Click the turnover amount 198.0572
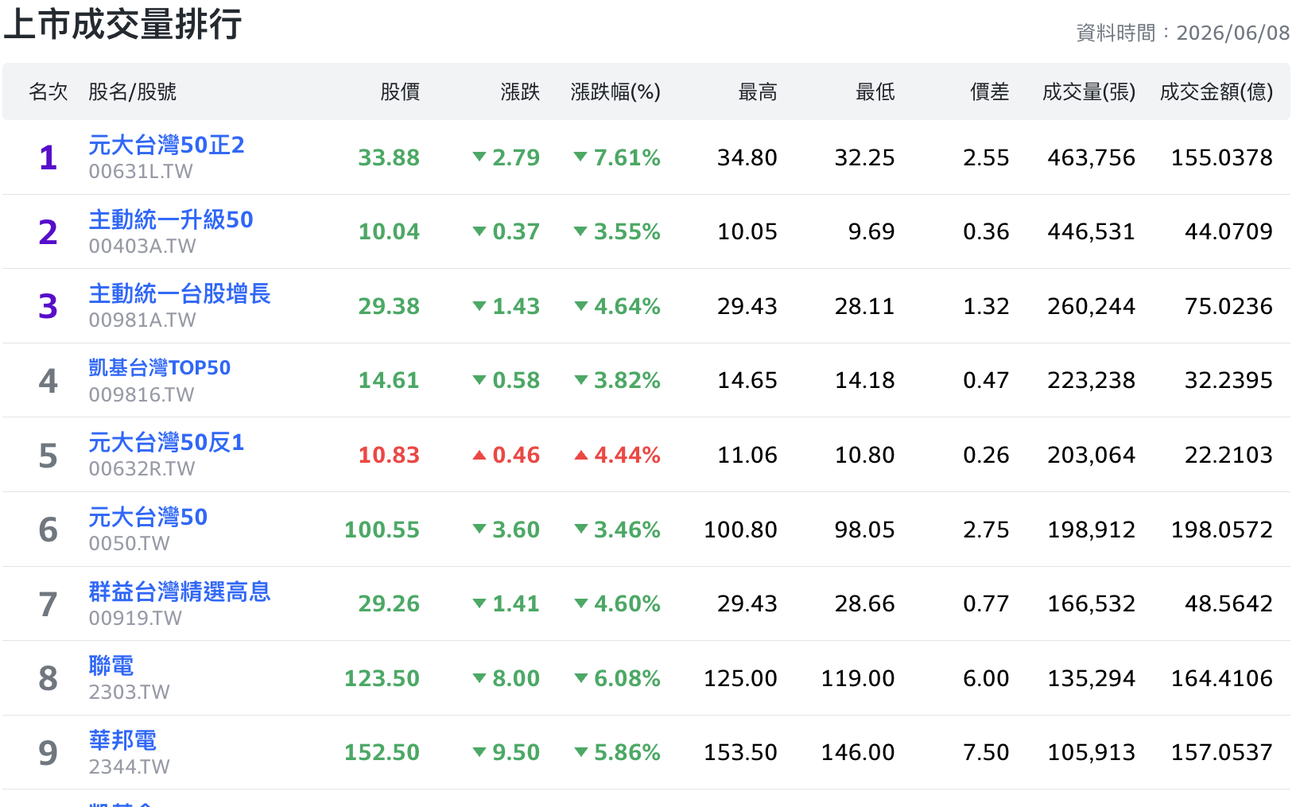The height and width of the screenshot is (807, 1296). pos(1222,530)
